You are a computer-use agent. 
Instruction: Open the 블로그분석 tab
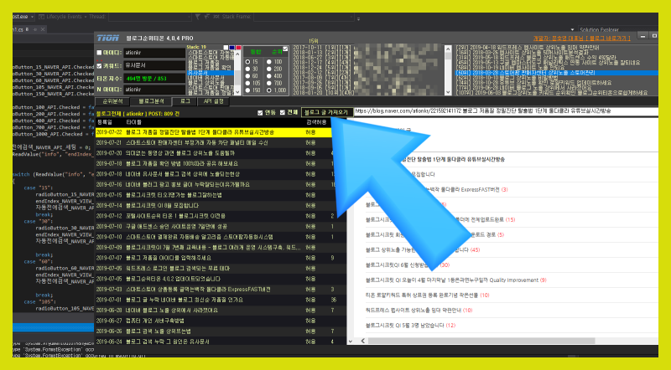(x=152, y=101)
